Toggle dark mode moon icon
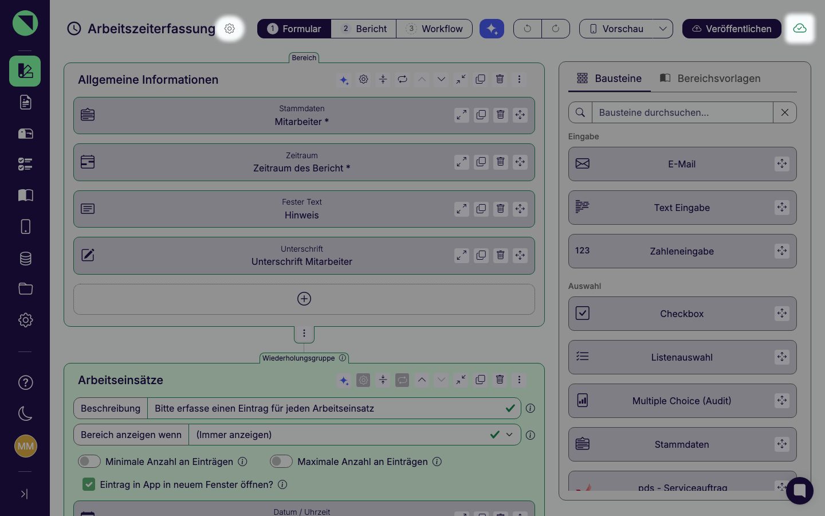The image size is (825, 516). (x=25, y=413)
